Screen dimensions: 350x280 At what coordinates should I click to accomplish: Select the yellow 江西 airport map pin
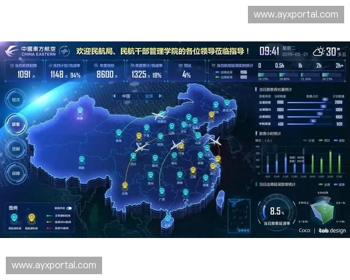point(193,171)
